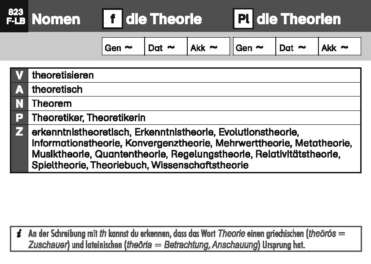Select the 'Z' compound words icon
Screen dimensions: 371x264
[x=19, y=133]
